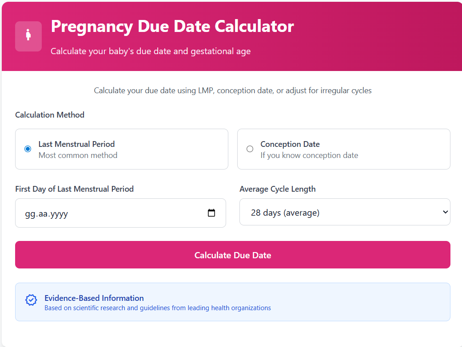
Task: Click the verified badge icon beside Evidence-Based Information
Action: (x=31, y=300)
